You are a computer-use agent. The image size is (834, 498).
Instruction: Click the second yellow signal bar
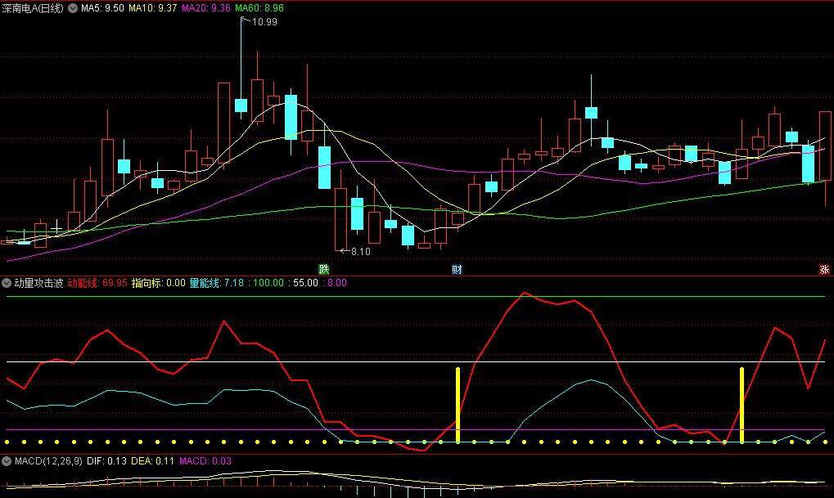tap(742, 405)
